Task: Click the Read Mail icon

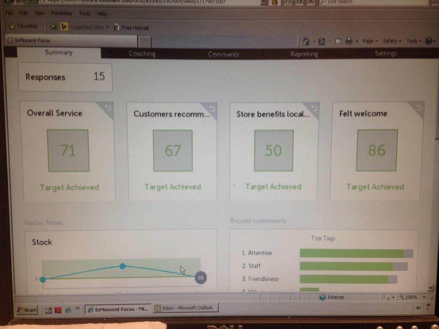Action: coord(338,42)
